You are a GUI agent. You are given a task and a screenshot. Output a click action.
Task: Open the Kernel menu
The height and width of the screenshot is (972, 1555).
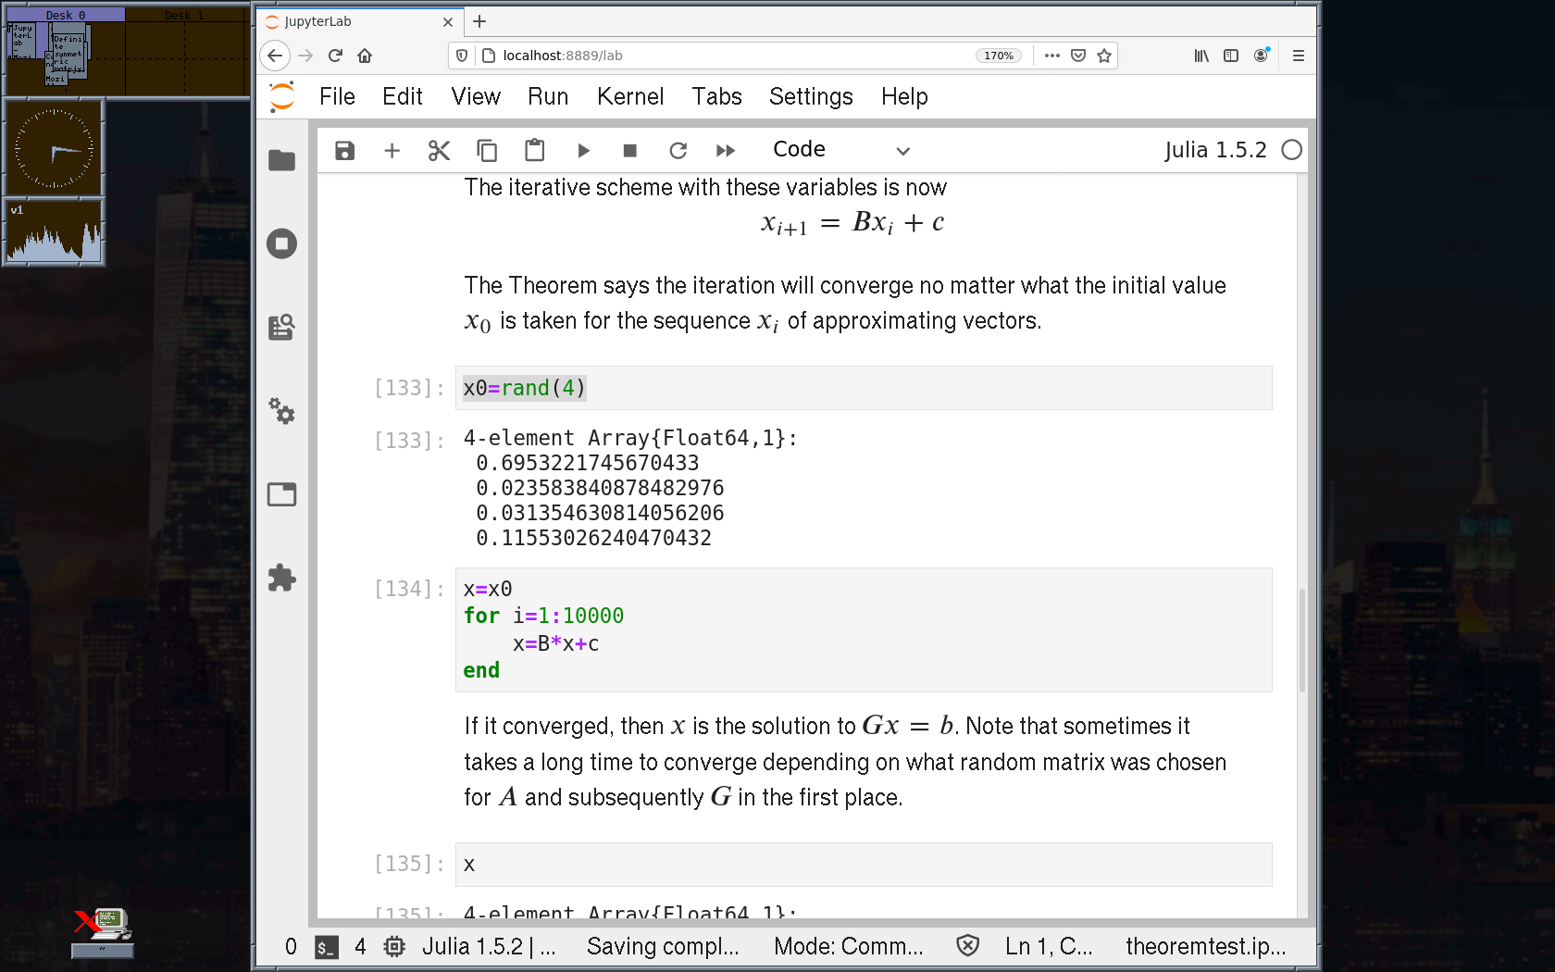629,96
